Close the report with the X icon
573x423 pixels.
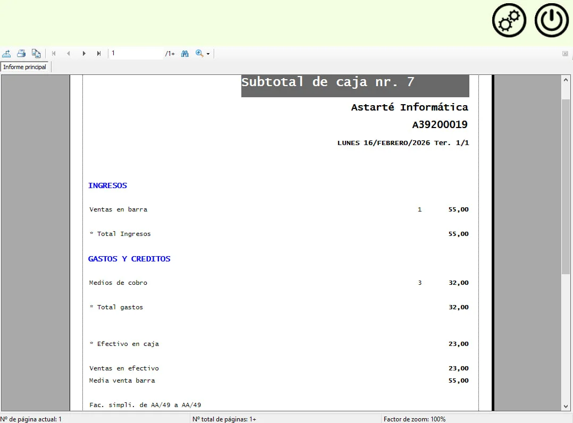point(565,53)
